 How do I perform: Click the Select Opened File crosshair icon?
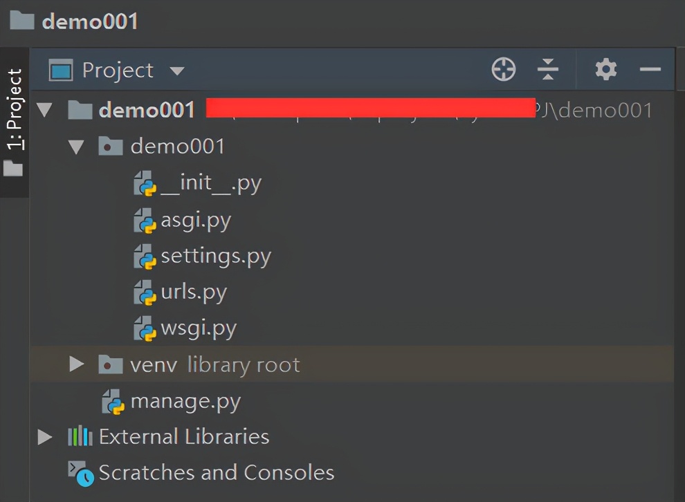coord(503,69)
